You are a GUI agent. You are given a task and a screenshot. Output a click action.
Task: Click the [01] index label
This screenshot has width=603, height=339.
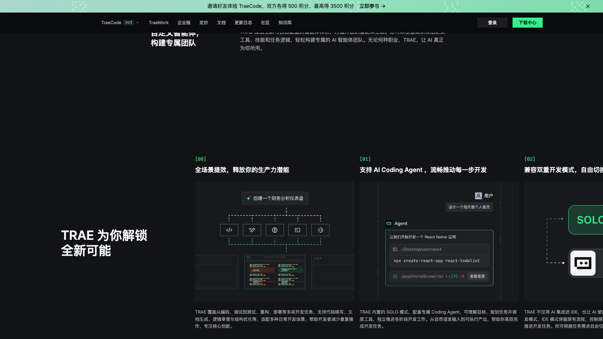click(365, 159)
